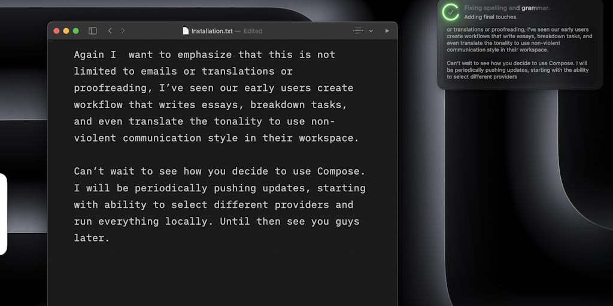Click the Edited status label
The height and width of the screenshot is (306, 613).
[253, 31]
